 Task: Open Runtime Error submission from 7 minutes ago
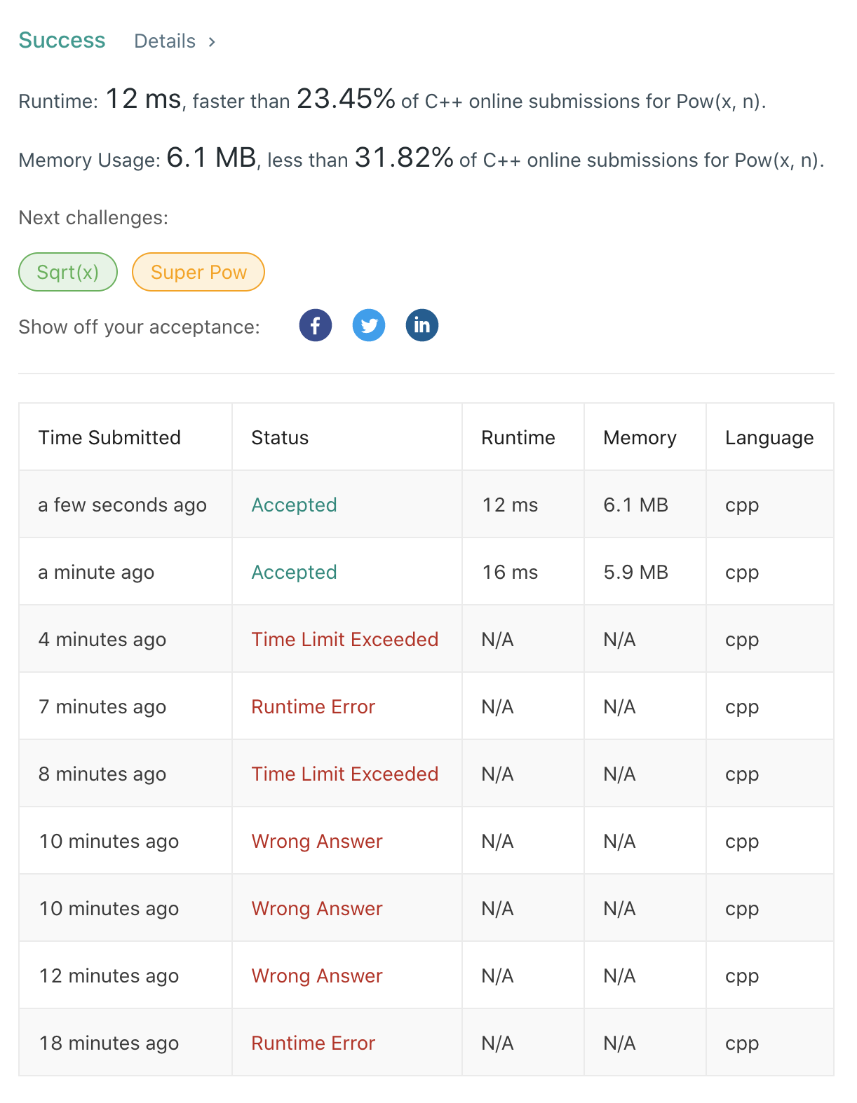tap(313, 706)
